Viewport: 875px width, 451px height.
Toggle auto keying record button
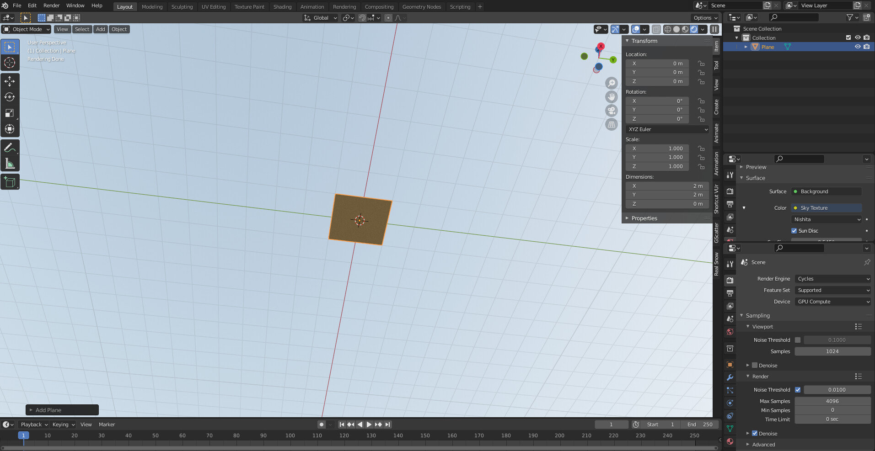[x=322, y=424]
